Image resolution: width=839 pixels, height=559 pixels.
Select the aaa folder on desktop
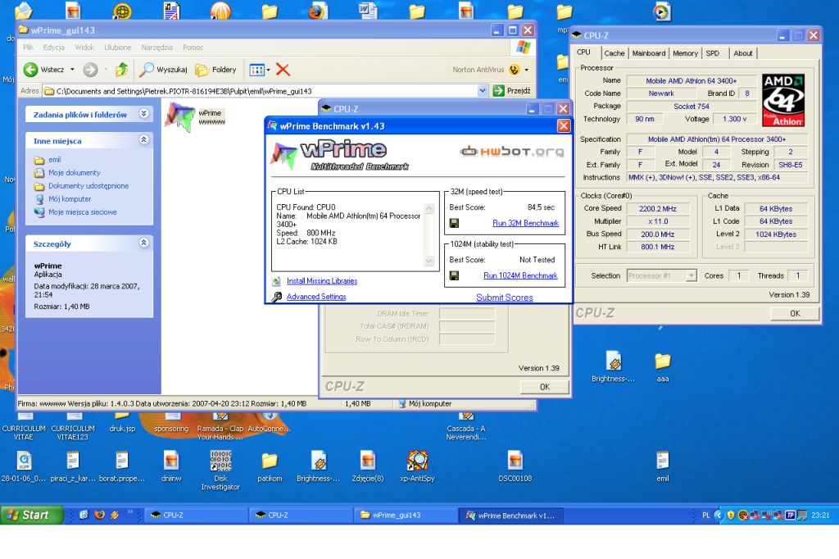coord(662,366)
